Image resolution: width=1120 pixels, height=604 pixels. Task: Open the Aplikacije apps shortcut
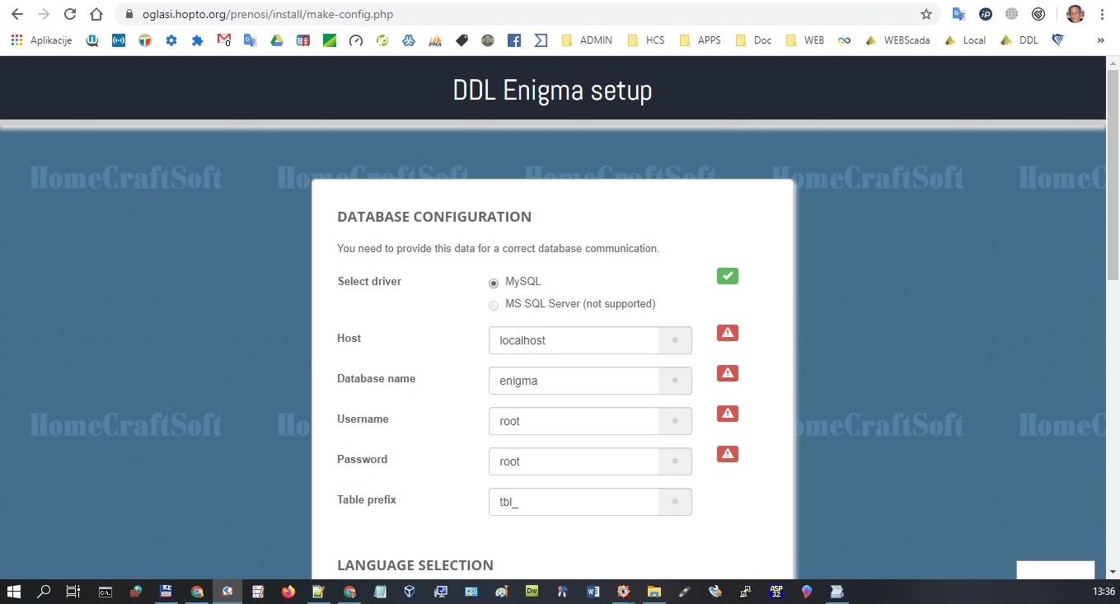(x=41, y=40)
